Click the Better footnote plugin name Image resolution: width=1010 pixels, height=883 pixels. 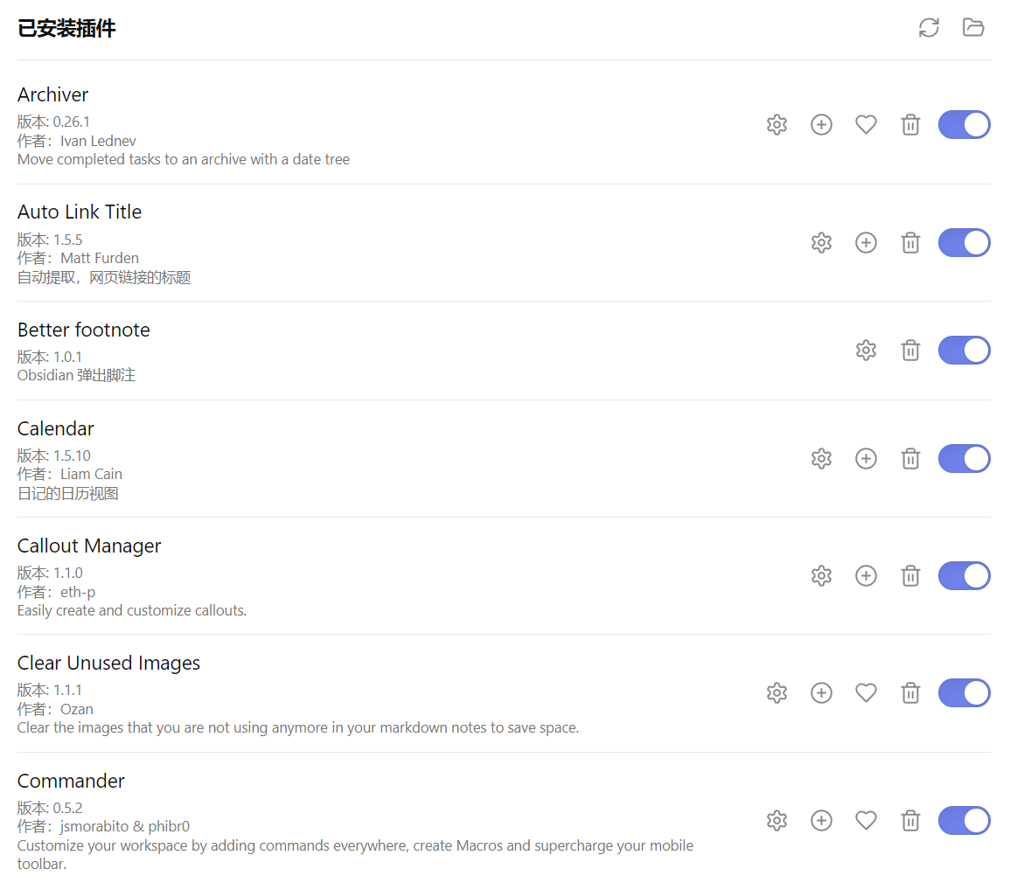[84, 330]
